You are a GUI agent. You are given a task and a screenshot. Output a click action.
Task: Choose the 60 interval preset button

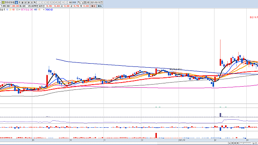59,2
